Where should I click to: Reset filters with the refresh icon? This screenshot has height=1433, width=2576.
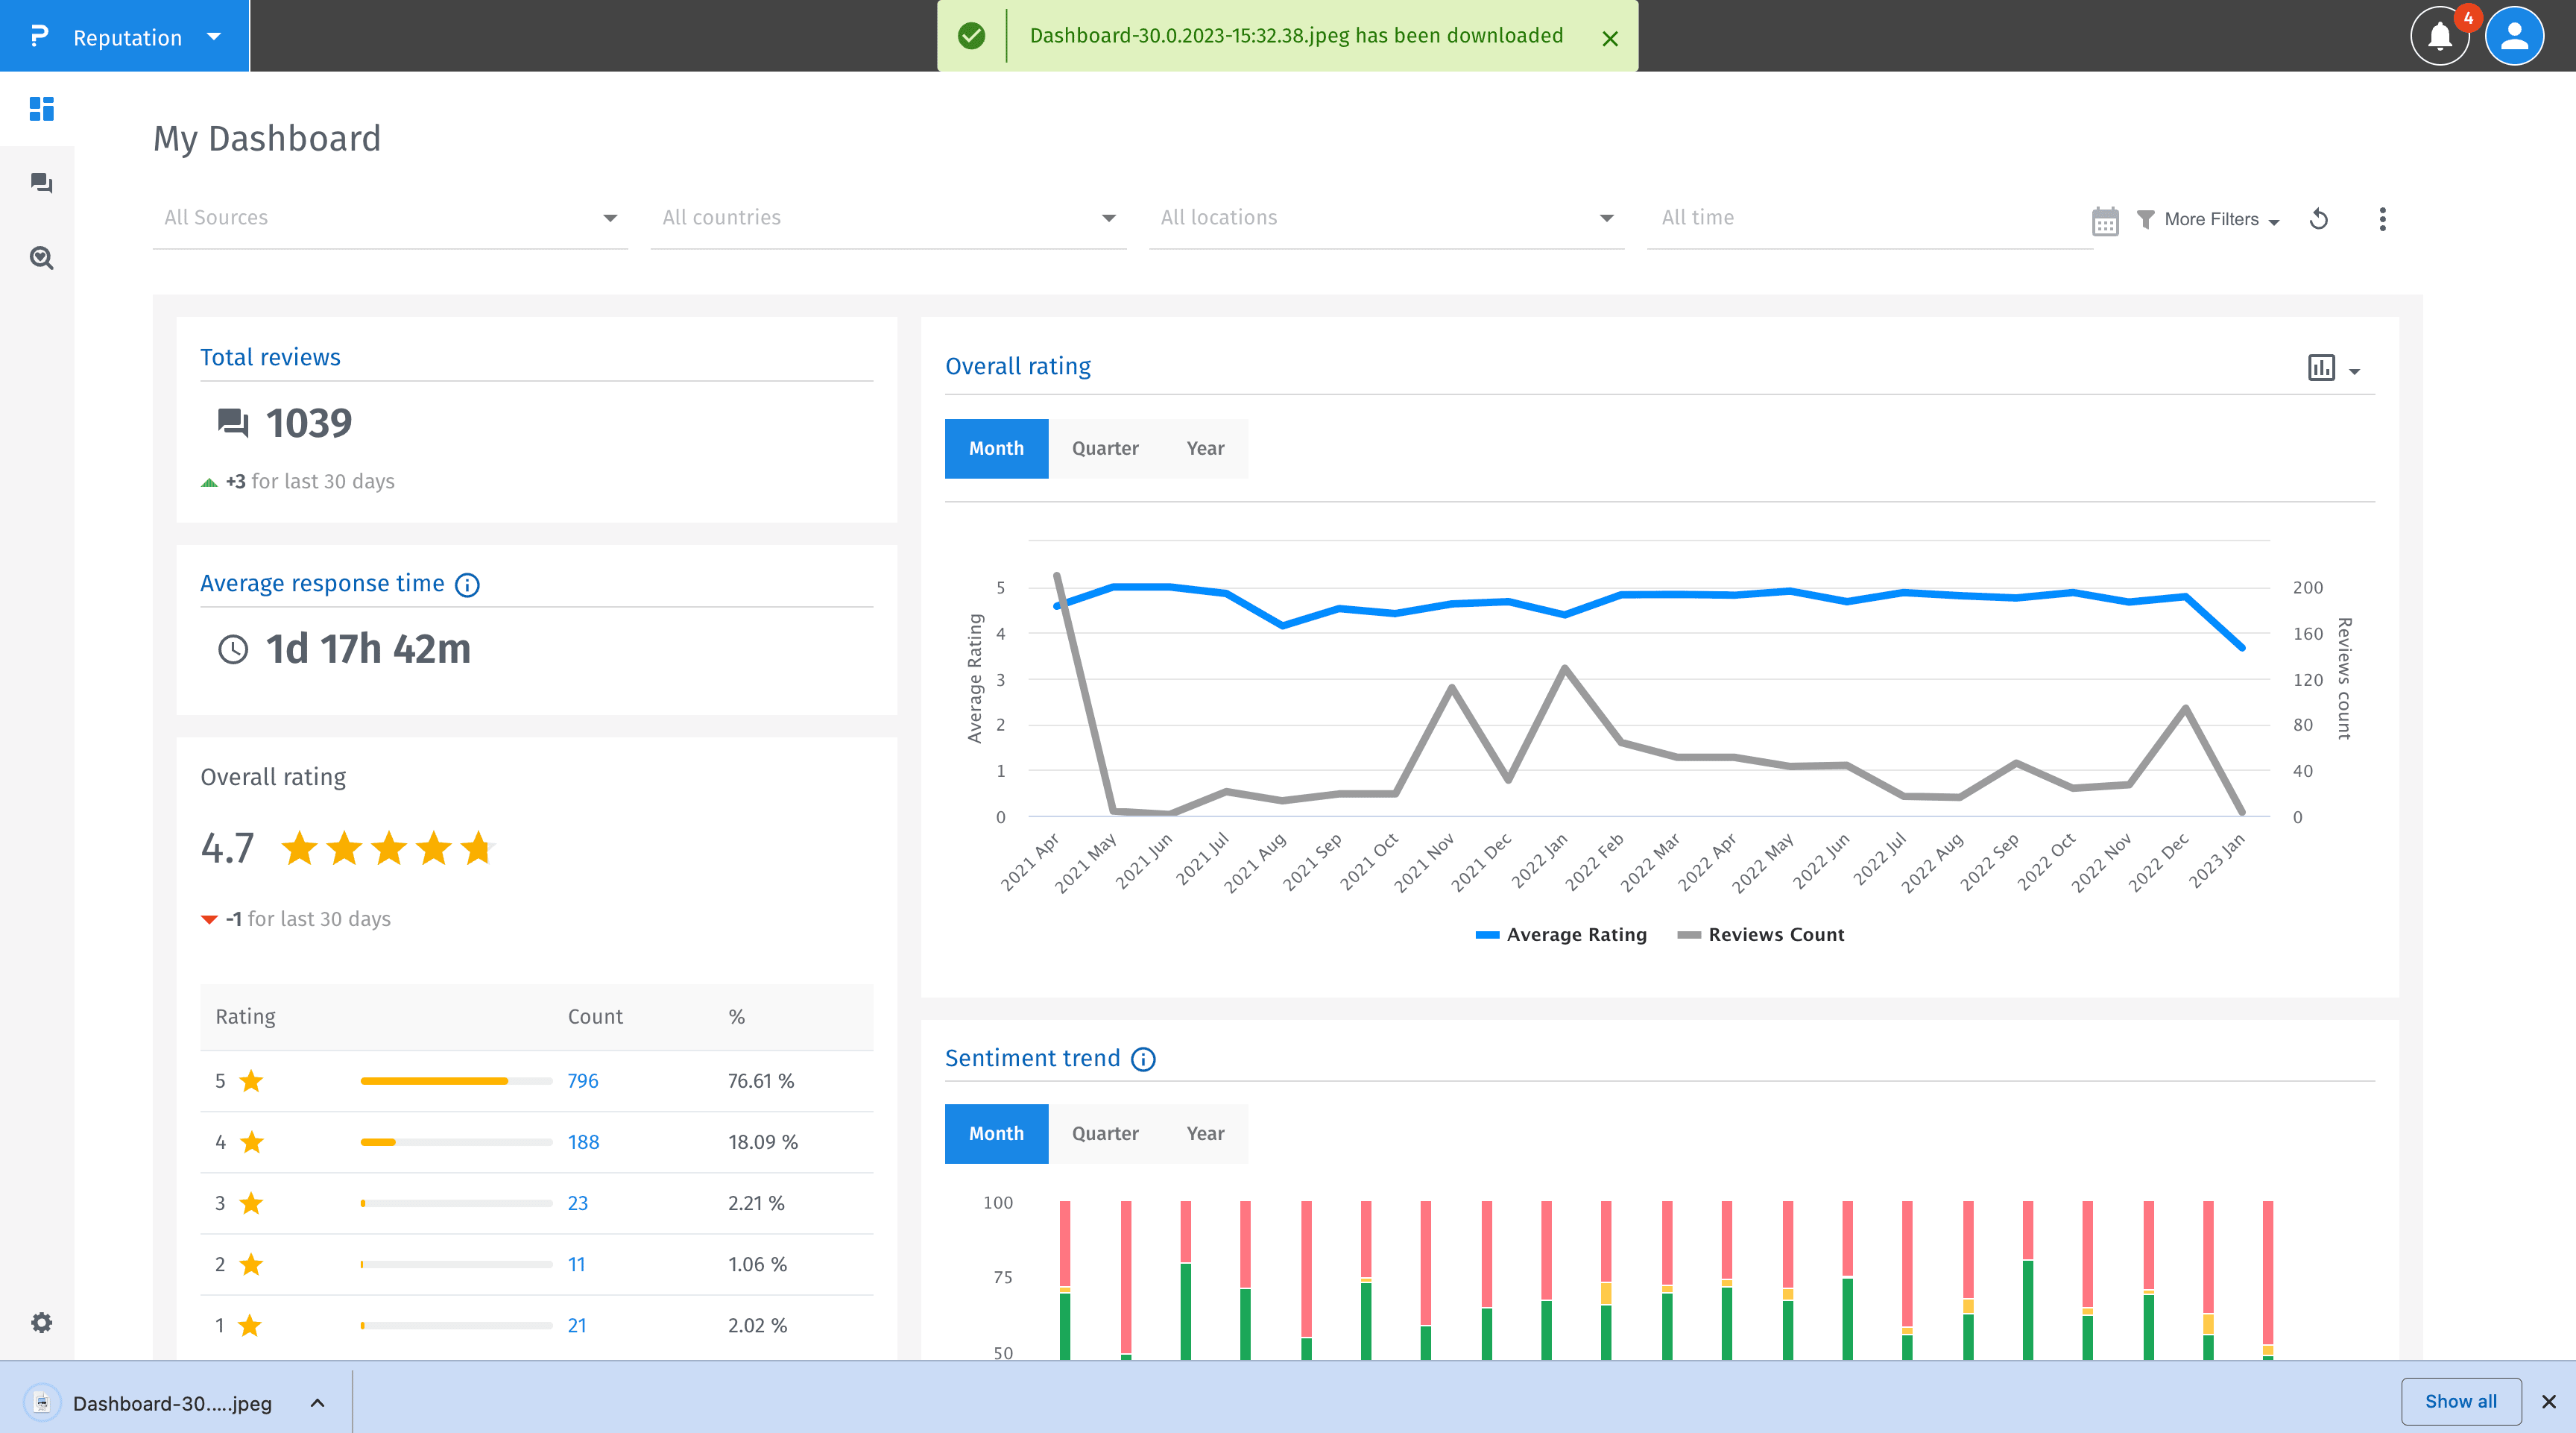click(x=2319, y=219)
